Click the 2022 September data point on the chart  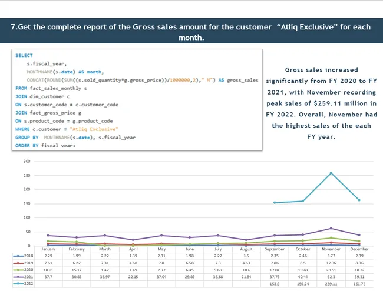[x=275, y=203]
